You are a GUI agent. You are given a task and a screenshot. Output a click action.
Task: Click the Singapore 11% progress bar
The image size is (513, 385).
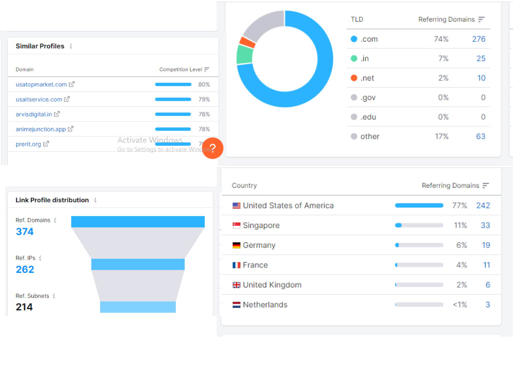419,225
